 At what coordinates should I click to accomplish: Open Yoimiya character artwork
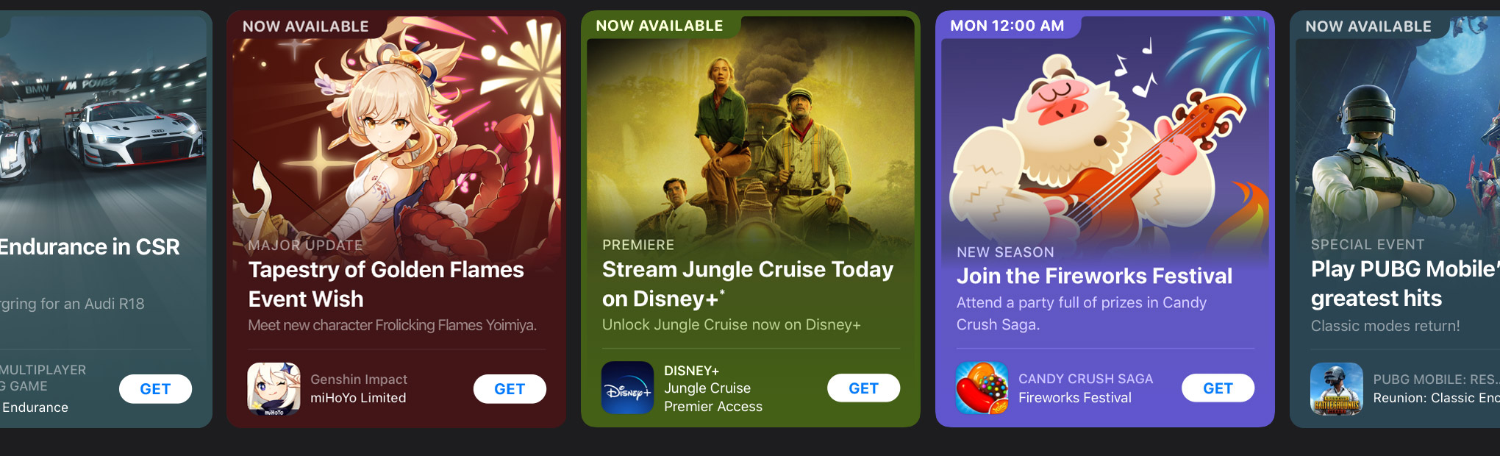396,132
